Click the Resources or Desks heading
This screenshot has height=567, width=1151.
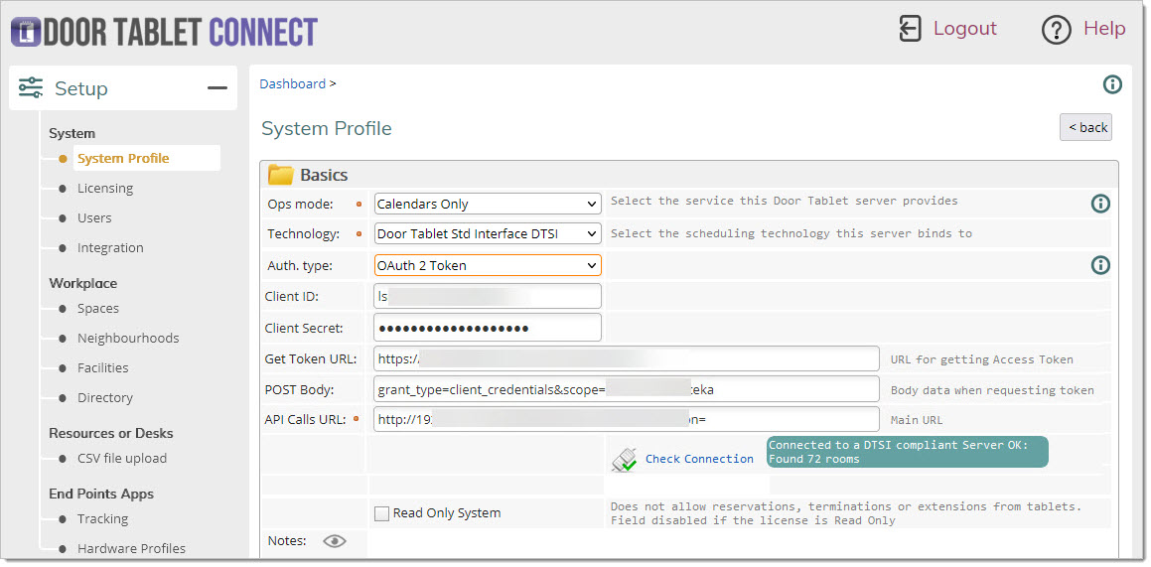pyautogui.click(x=111, y=434)
